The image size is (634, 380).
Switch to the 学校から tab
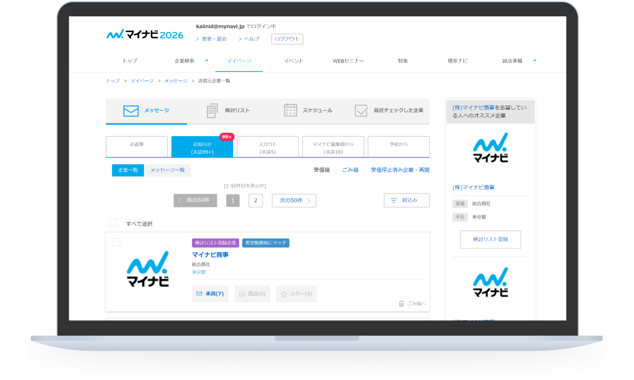tap(399, 147)
